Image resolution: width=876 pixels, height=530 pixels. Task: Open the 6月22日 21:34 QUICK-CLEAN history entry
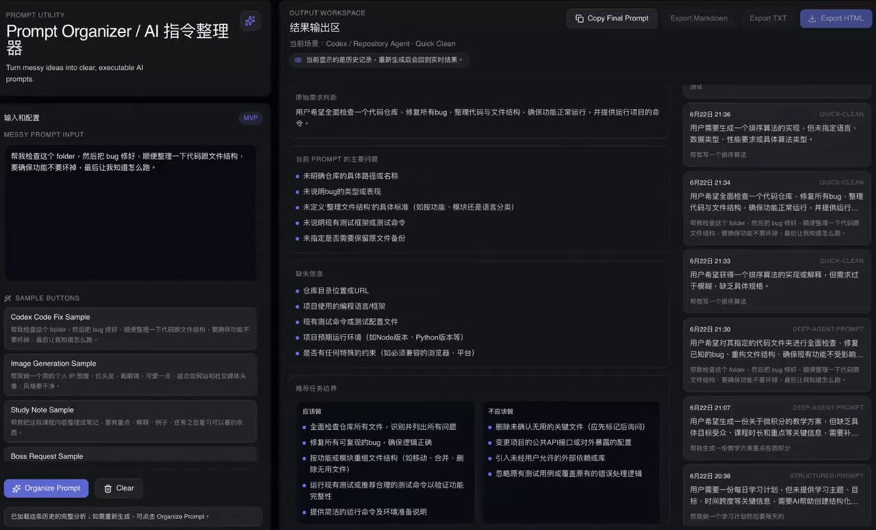[777, 208]
